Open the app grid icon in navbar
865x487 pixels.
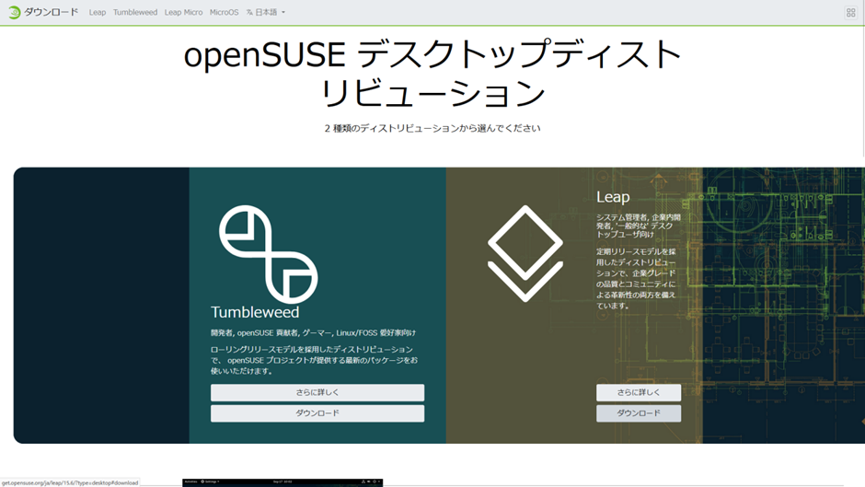click(x=850, y=13)
